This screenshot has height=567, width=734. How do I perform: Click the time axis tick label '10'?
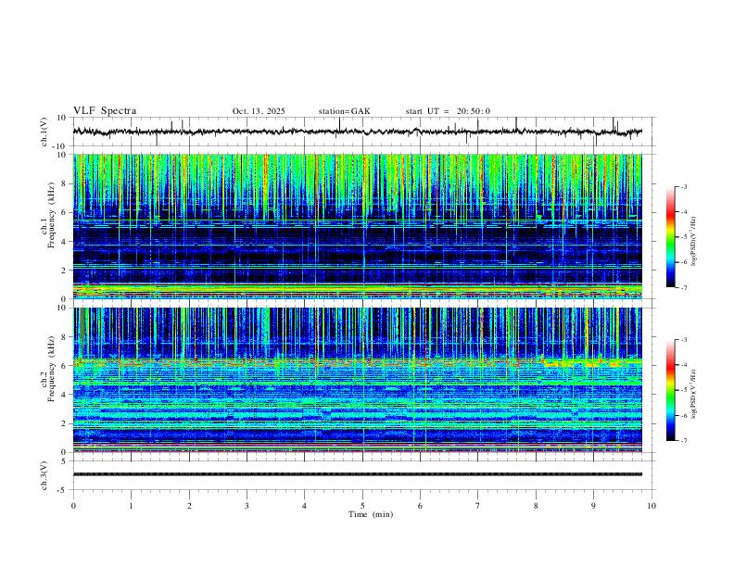point(652,506)
